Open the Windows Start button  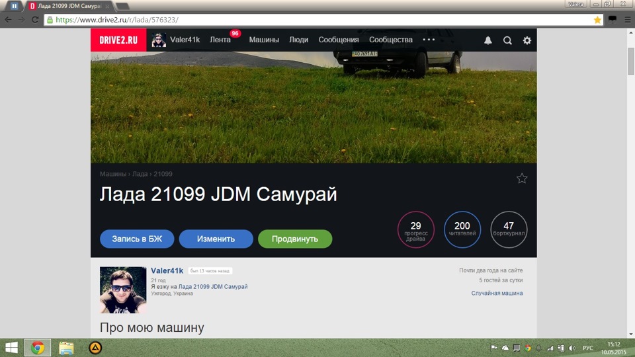[x=11, y=348]
